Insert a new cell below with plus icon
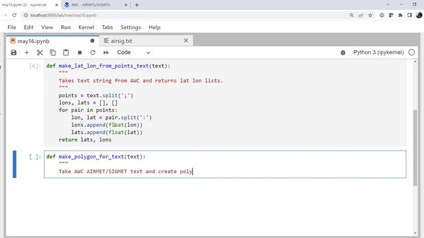 click(x=26, y=53)
